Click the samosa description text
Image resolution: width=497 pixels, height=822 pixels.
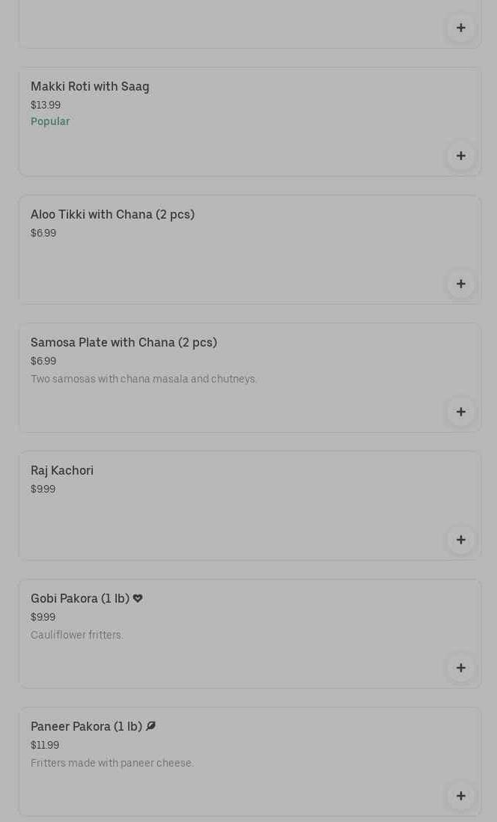pos(144,379)
